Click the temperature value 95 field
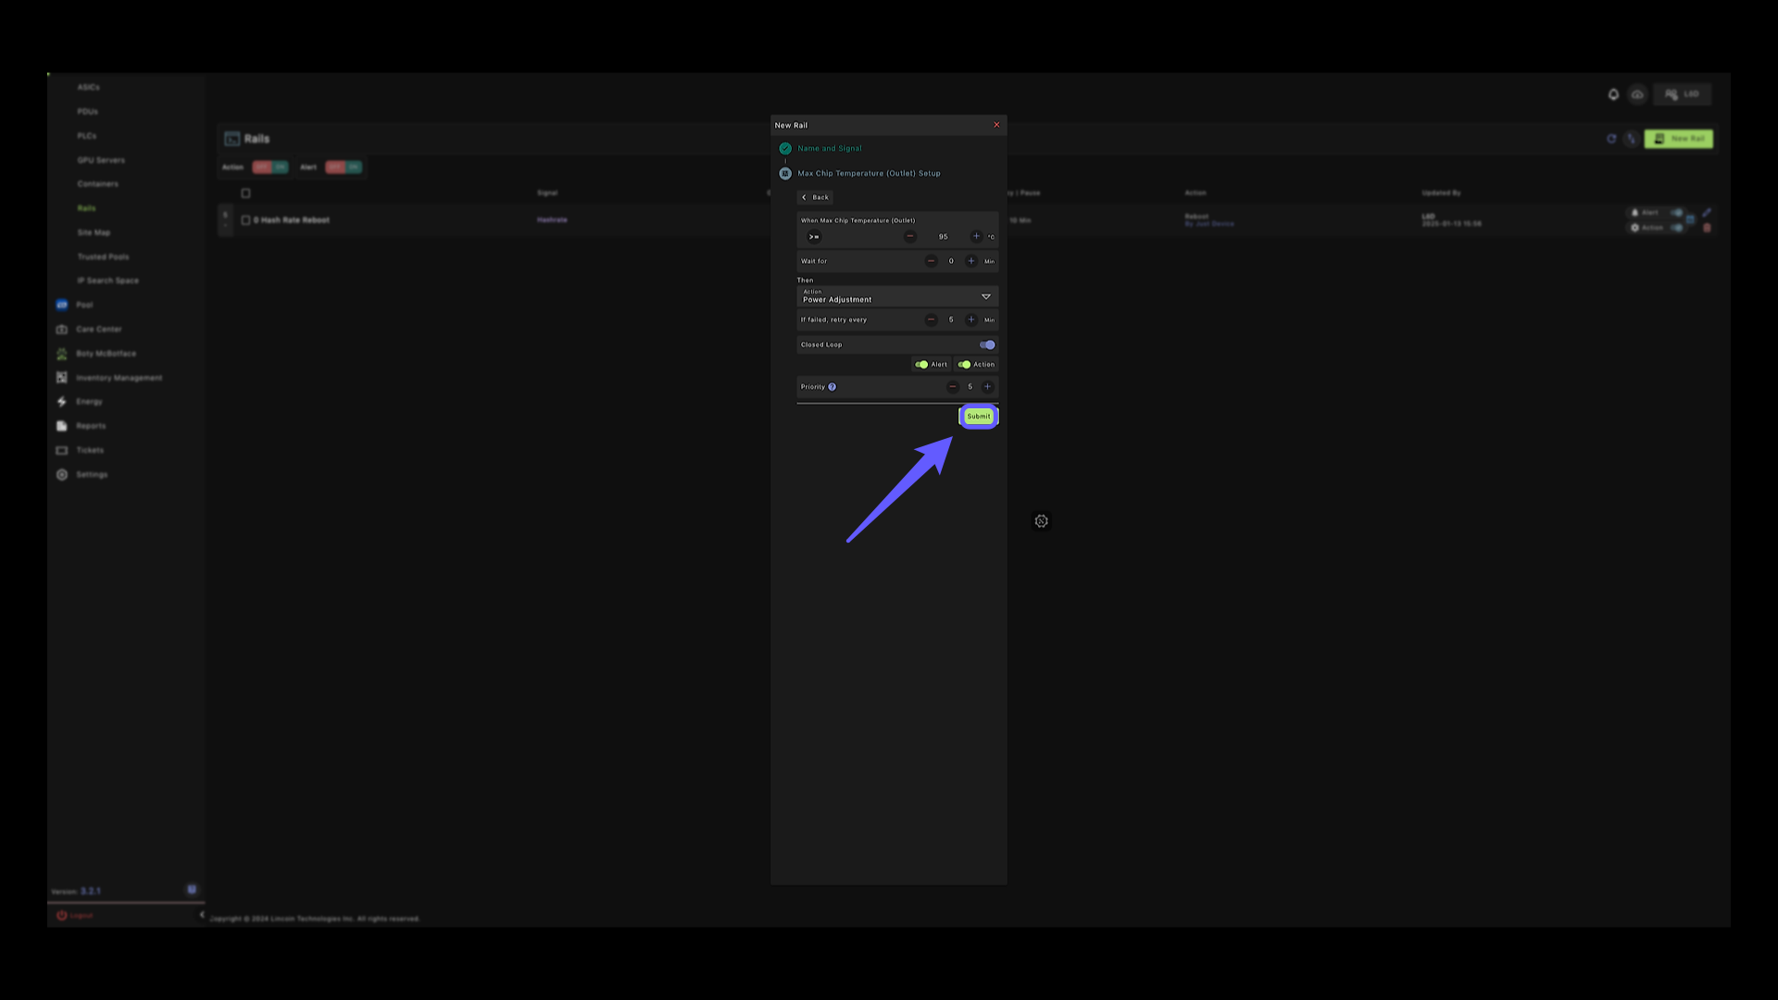 (943, 237)
